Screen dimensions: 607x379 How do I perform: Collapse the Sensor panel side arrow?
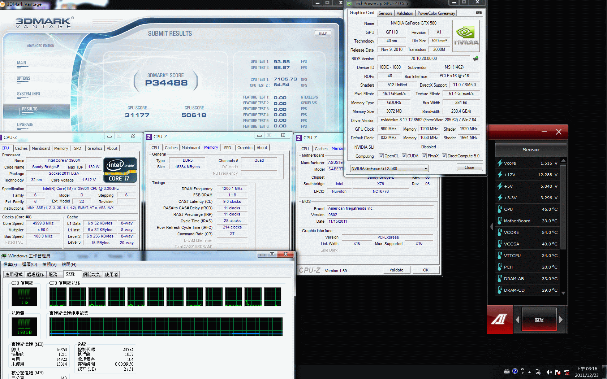coord(491,227)
